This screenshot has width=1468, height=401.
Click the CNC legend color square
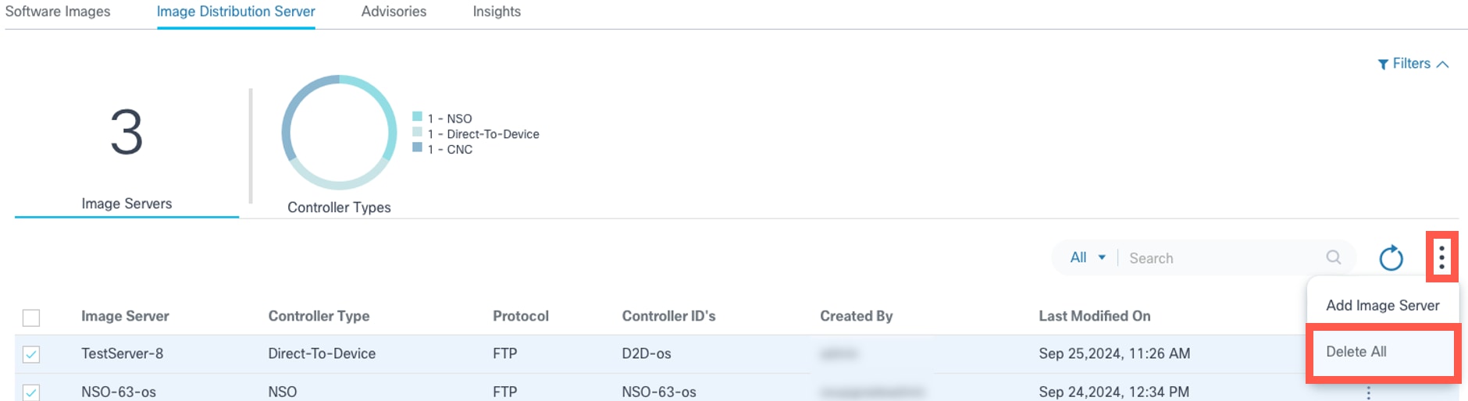[x=418, y=147]
